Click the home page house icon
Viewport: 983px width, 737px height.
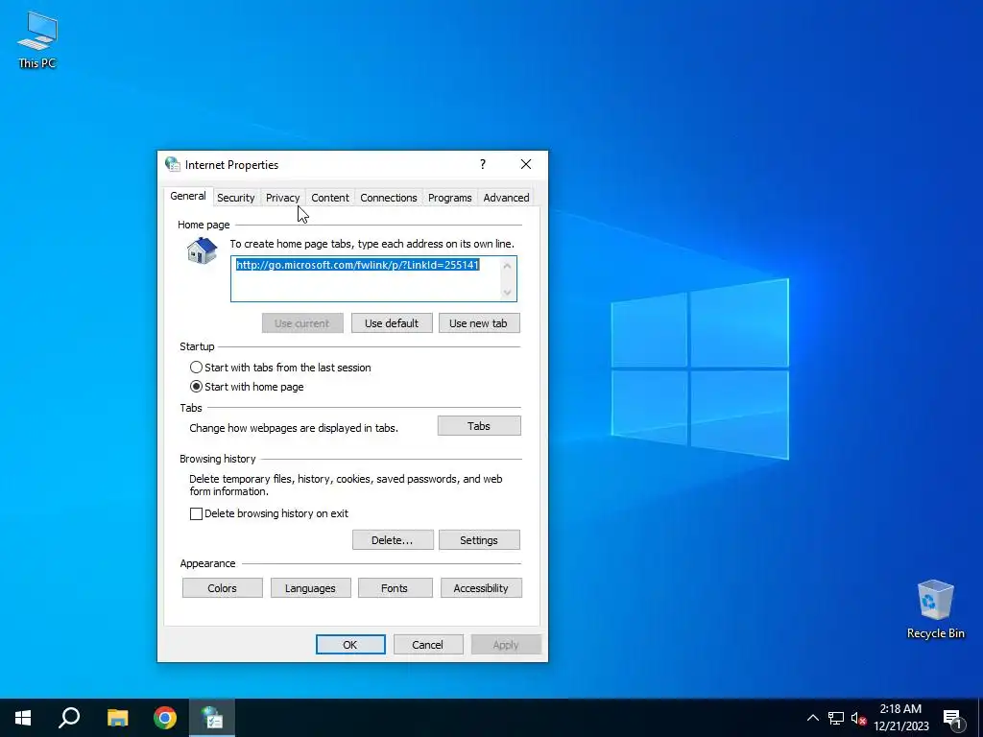pos(202,250)
